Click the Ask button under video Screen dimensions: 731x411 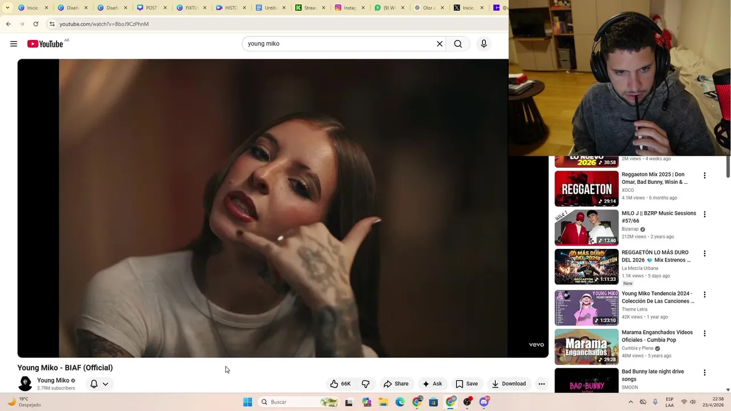tap(432, 384)
